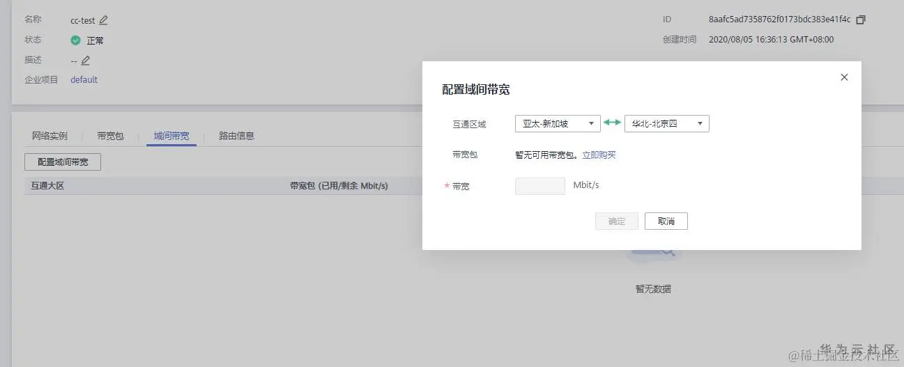Open the 亚太-新加坡 region dropdown

[x=558, y=123]
